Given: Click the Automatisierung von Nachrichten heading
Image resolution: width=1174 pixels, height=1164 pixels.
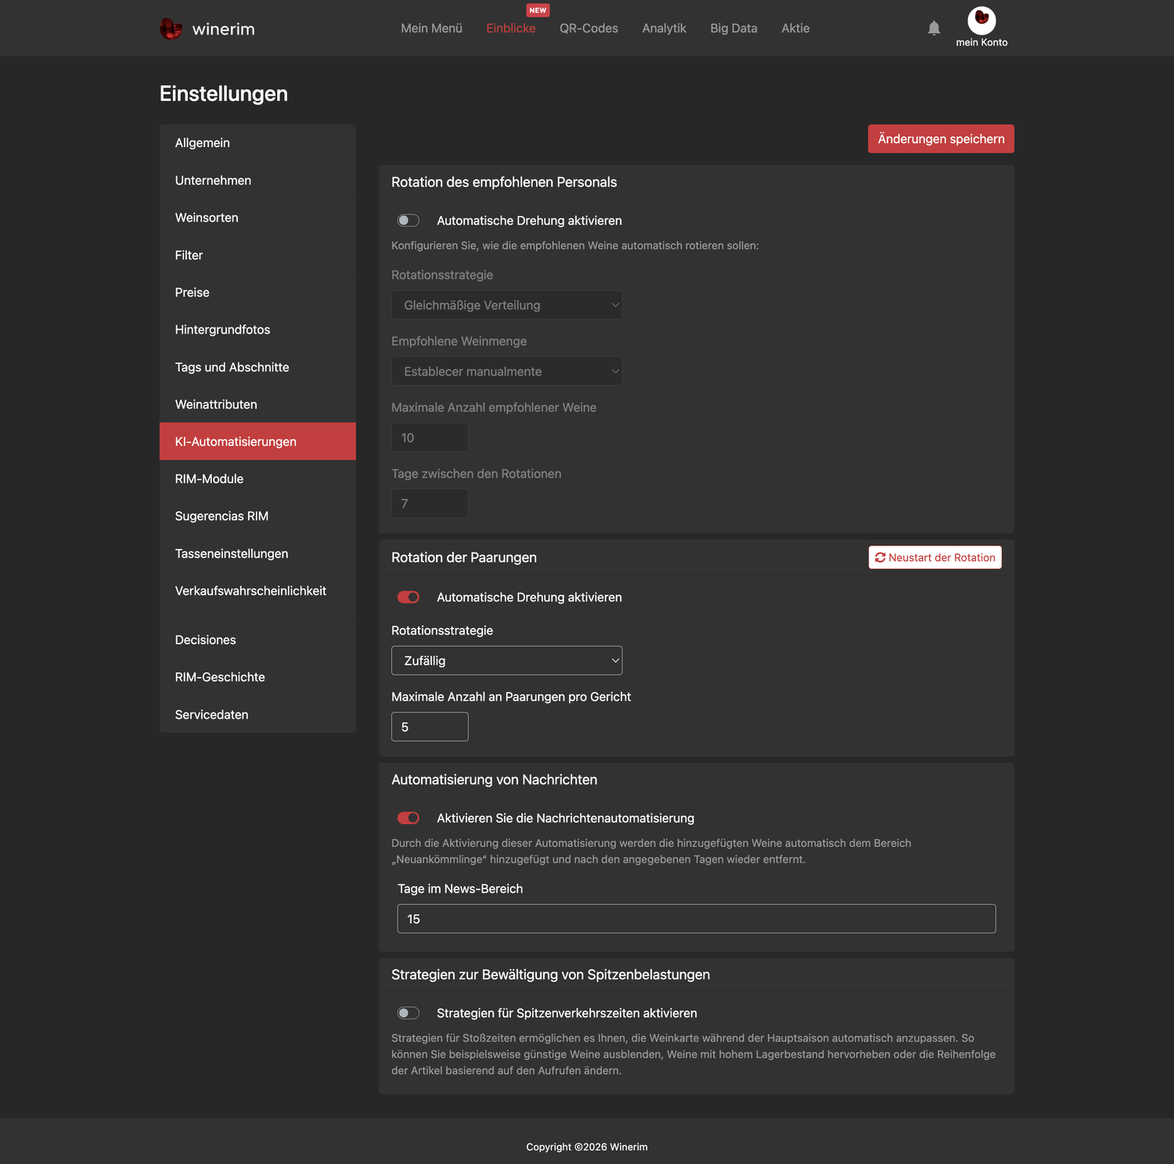Looking at the screenshot, I should (494, 780).
